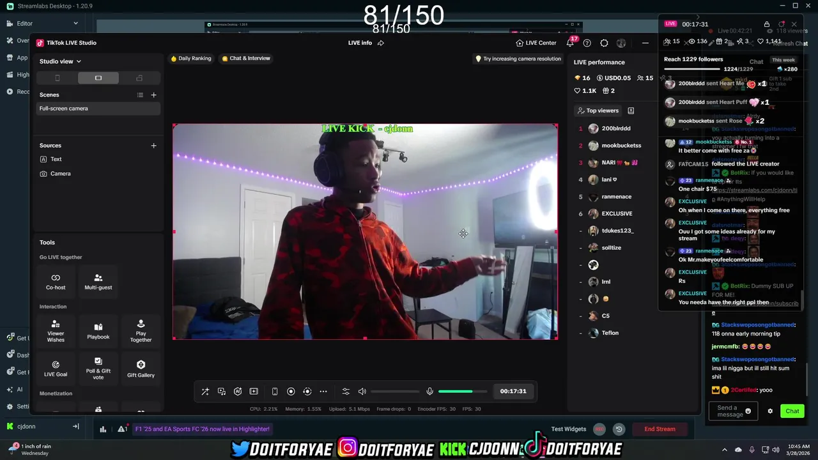This screenshot has width=818, height=460.
Task: Add a new scene
Action: coord(153,95)
